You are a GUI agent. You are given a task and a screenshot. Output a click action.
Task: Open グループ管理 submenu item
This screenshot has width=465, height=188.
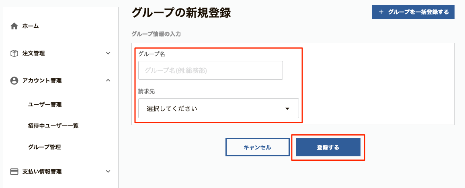coord(45,147)
